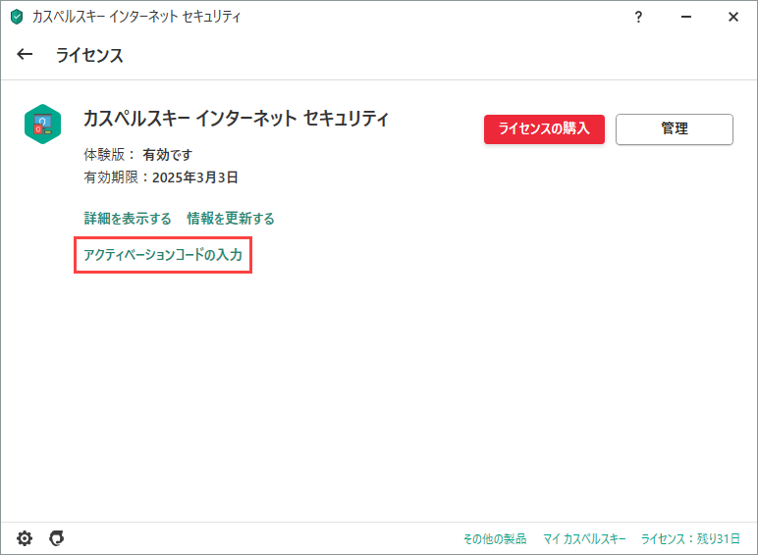Screen dimensions: 758x555
Task: Open the マイ カスペルスキー link
Action: click(584, 538)
